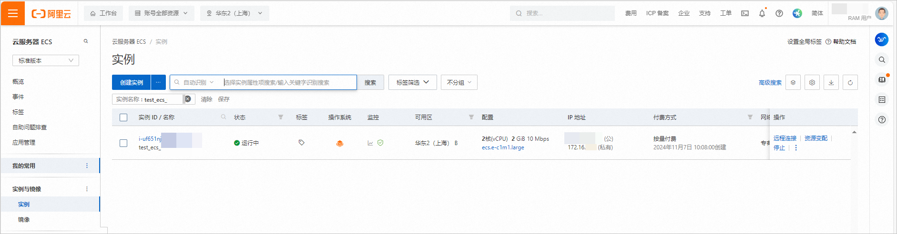Screen dimensions: 897x234
Task: Open 高级搜索 link
Action: pyautogui.click(x=770, y=82)
